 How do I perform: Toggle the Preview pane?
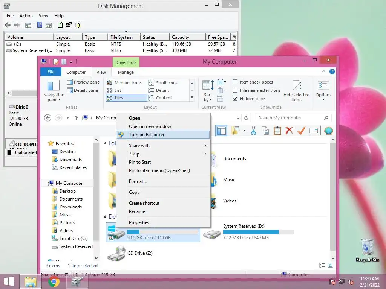[x=83, y=82]
